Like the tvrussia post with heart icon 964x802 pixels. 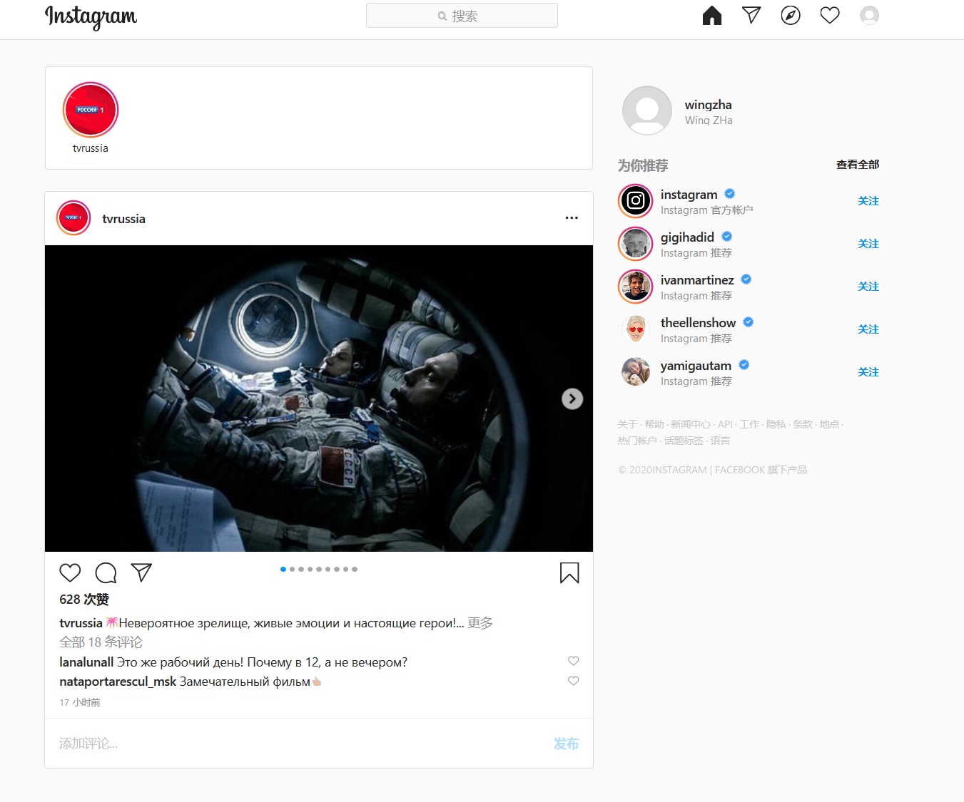point(70,572)
